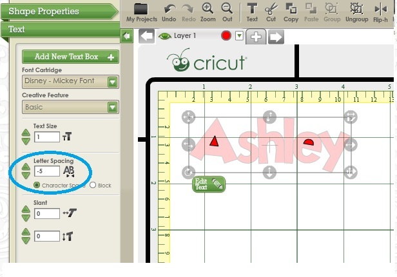Click the Copy icon
This screenshot has width=397, height=277.
click(291, 12)
